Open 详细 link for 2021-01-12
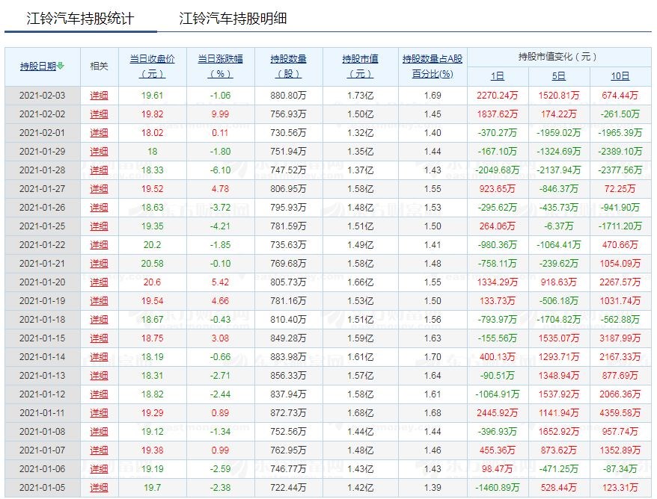Image resolution: width=657 pixels, height=499 pixels. 99,394
